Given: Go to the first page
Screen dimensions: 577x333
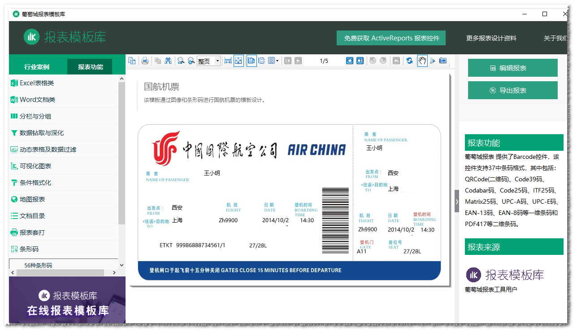Looking at the screenshot, I should [288, 61].
